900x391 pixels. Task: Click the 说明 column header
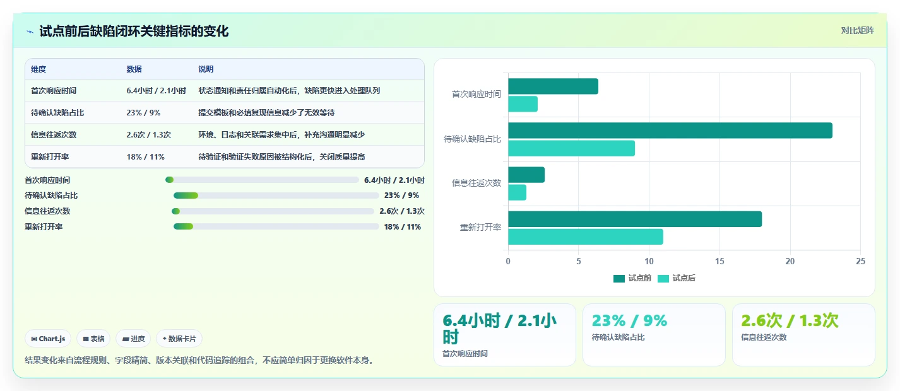pyautogui.click(x=206, y=69)
